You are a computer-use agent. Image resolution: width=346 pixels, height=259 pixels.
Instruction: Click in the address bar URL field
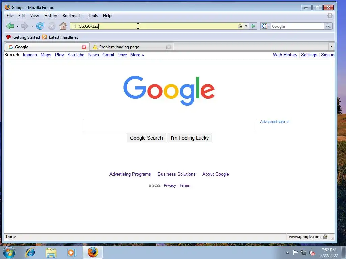point(157,26)
